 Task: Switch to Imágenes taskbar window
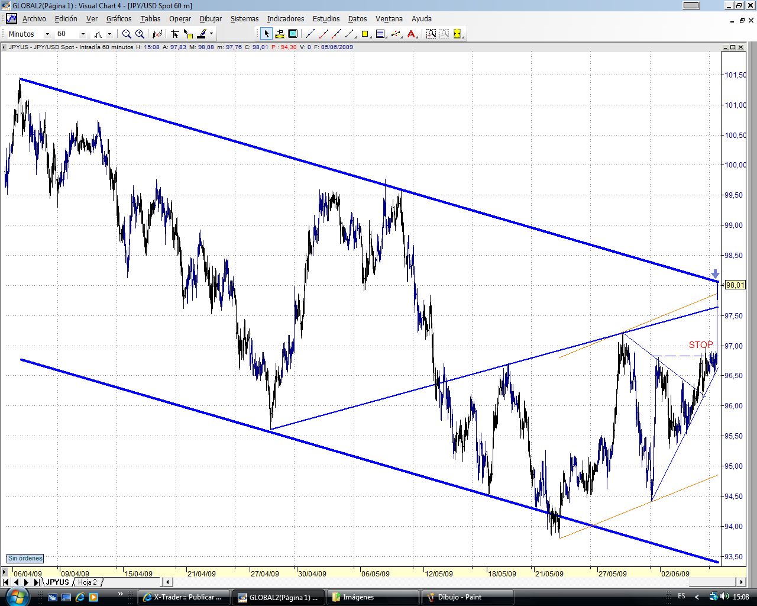[373, 597]
